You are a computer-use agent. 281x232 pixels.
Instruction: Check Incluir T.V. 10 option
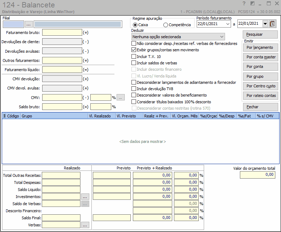134,57
